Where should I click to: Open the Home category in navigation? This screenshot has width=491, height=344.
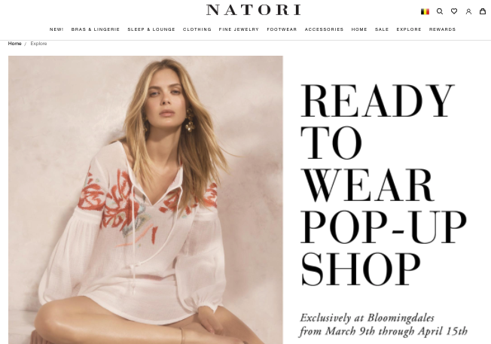[x=359, y=29]
